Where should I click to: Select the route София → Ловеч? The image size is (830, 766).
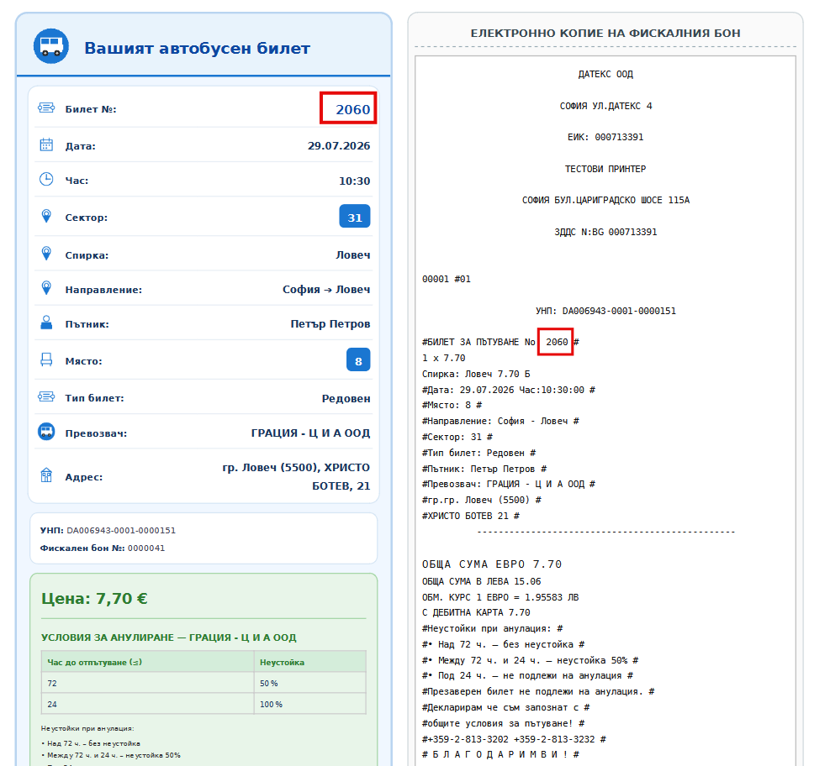point(326,289)
